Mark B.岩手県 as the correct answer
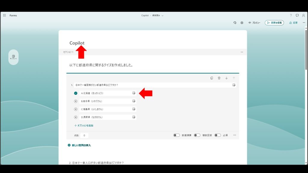The width and height of the screenshot is (308, 173). pyautogui.click(x=76, y=101)
